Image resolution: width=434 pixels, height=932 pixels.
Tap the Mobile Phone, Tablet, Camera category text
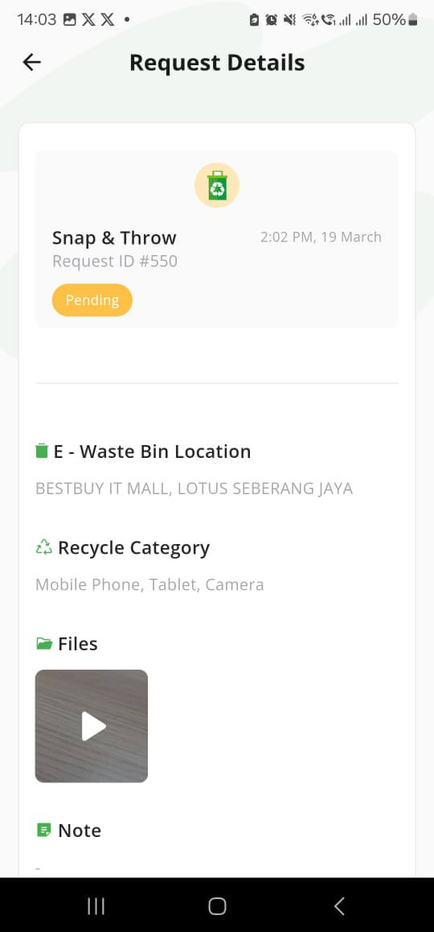coord(149,585)
